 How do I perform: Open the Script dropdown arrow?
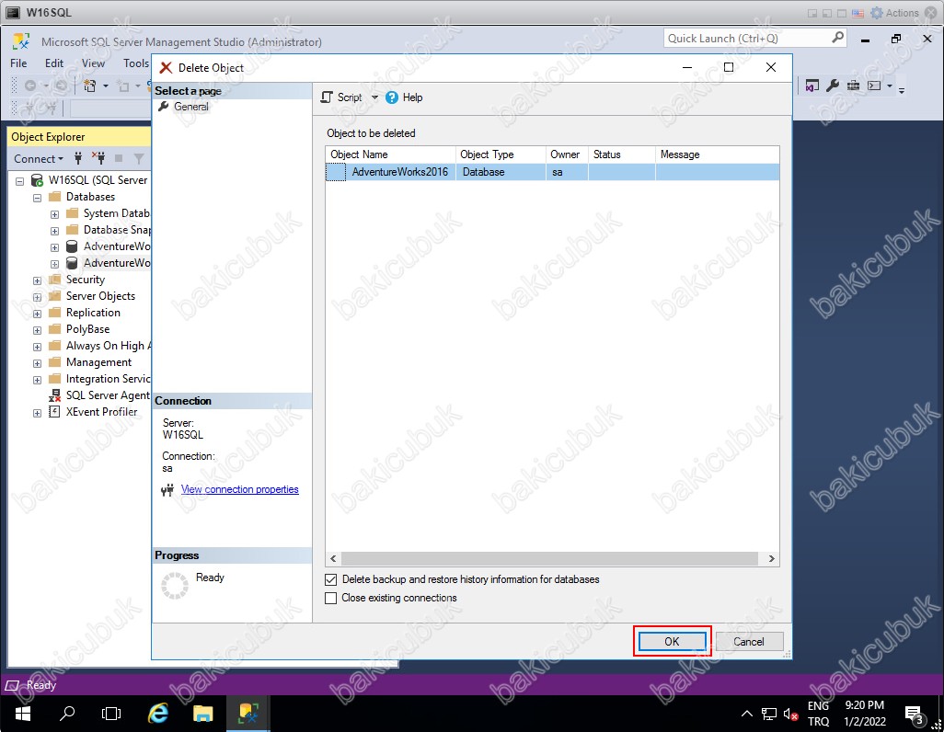pyautogui.click(x=374, y=97)
